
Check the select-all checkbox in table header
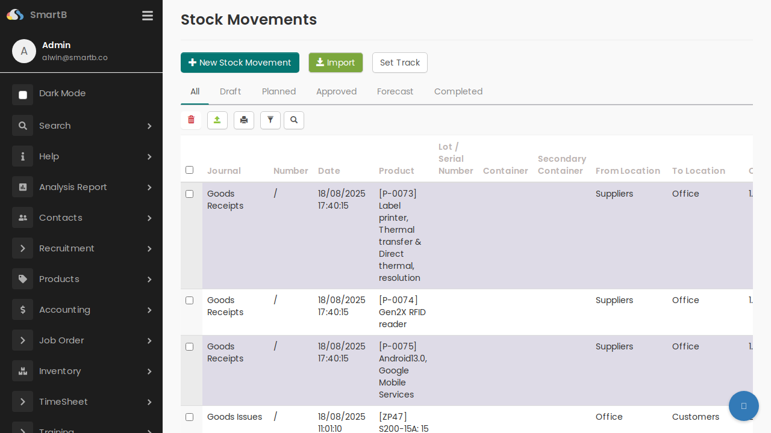click(189, 170)
